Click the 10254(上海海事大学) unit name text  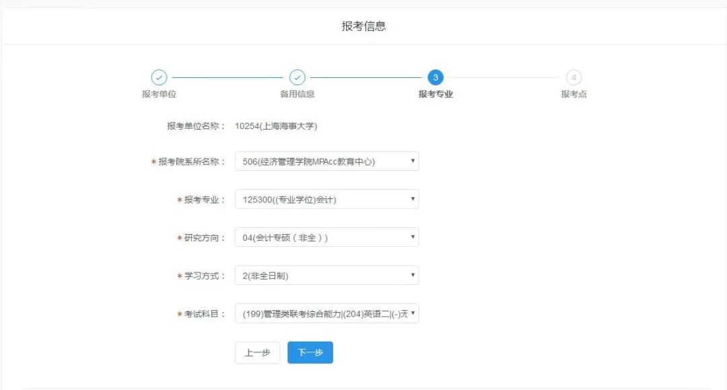click(x=276, y=126)
